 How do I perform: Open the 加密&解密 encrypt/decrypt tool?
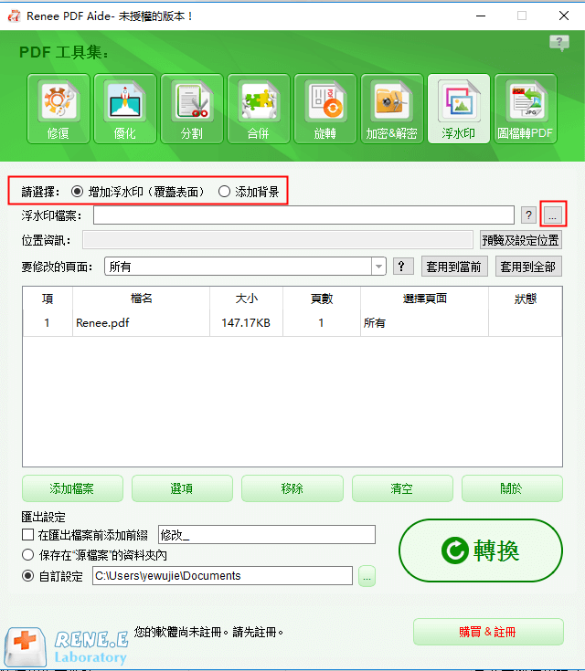click(x=392, y=109)
